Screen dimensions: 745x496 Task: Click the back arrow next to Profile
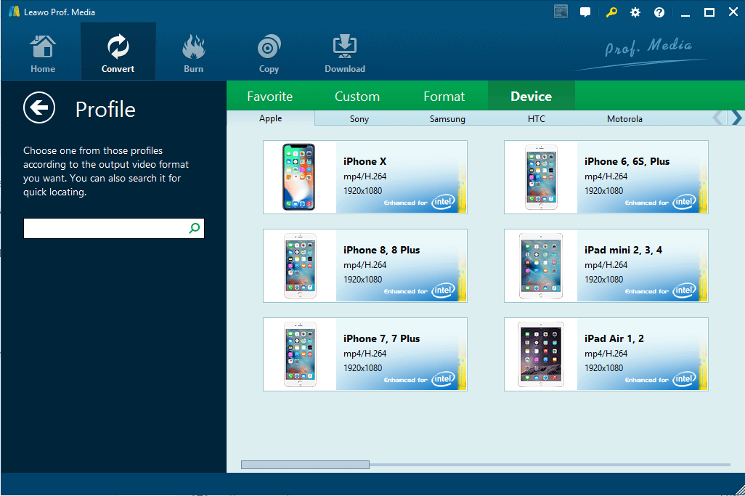(39, 107)
